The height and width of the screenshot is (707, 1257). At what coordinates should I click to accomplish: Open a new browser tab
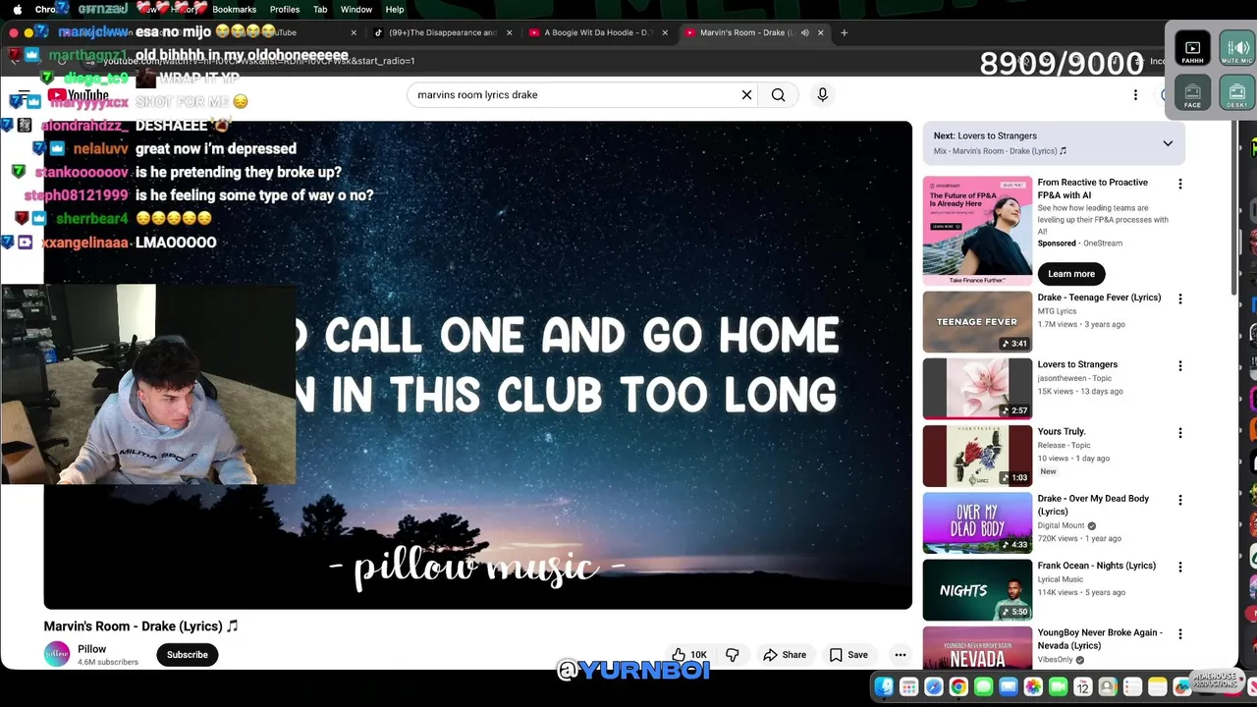pyautogui.click(x=844, y=32)
